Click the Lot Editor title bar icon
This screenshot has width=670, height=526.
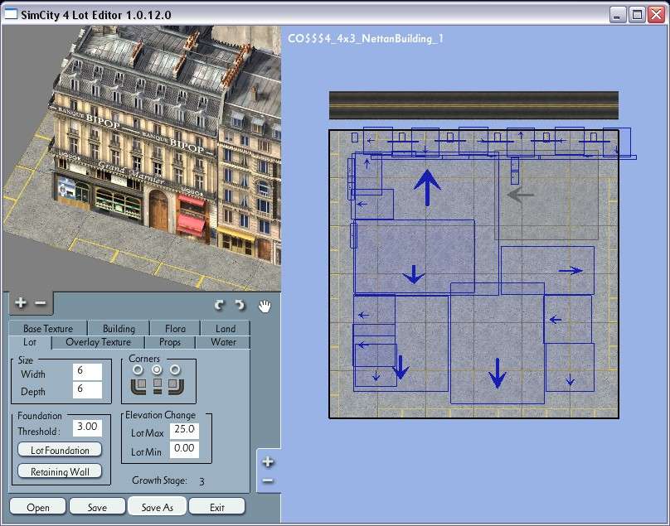pyautogui.click(x=11, y=15)
